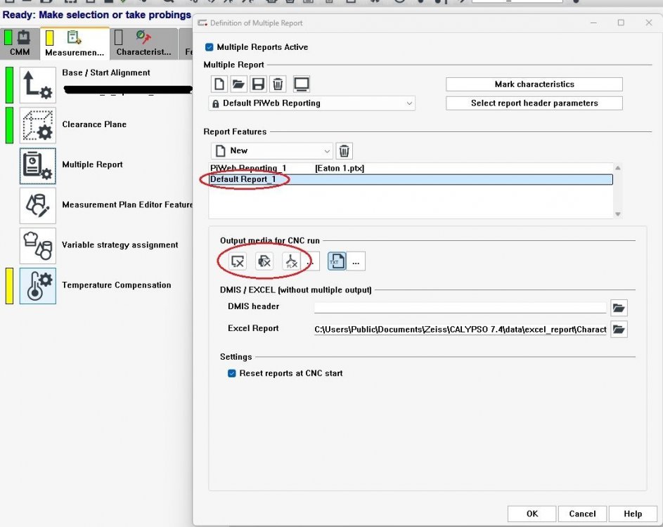
Task: Click Select report header parameters
Action: (x=534, y=103)
